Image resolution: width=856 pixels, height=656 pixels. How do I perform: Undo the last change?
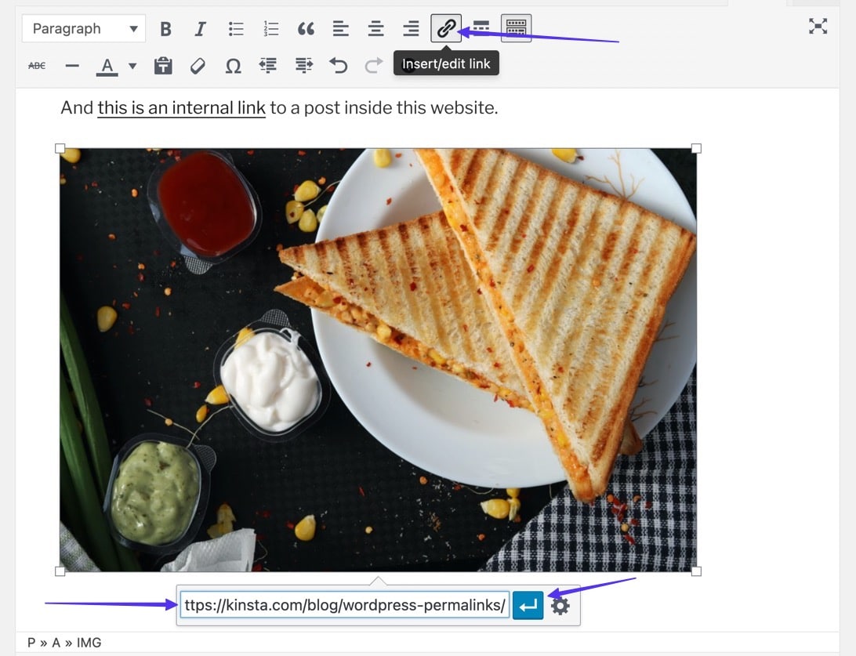[x=338, y=66]
